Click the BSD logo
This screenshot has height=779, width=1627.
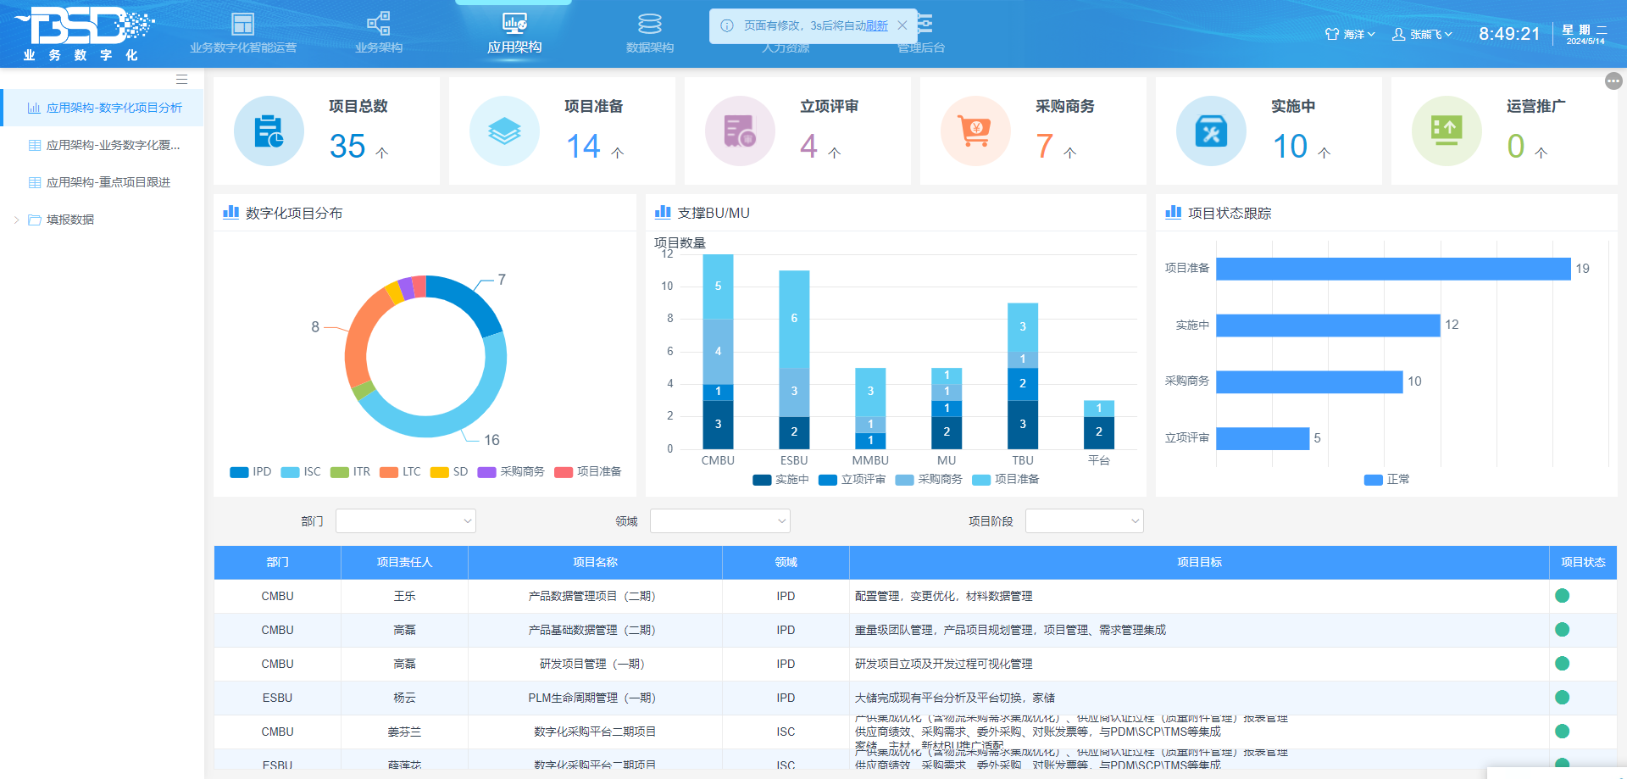[83, 34]
